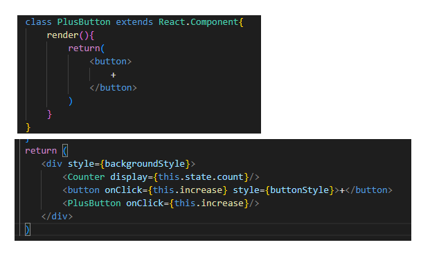Click 'React.Component' in the class declaration

coord(198,22)
